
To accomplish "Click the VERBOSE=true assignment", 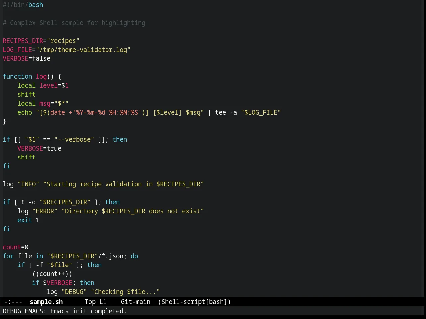I will (x=39, y=148).
